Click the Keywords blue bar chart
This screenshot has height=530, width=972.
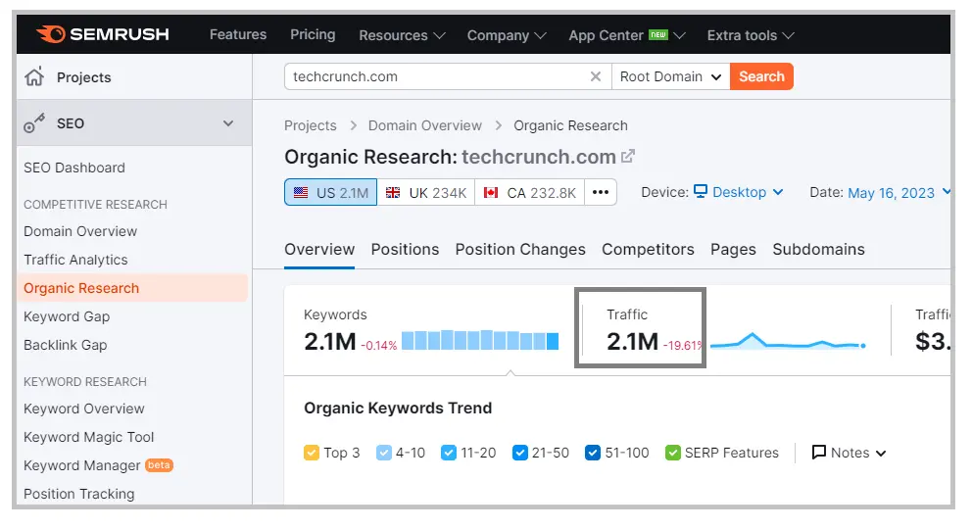pyautogui.click(x=480, y=340)
